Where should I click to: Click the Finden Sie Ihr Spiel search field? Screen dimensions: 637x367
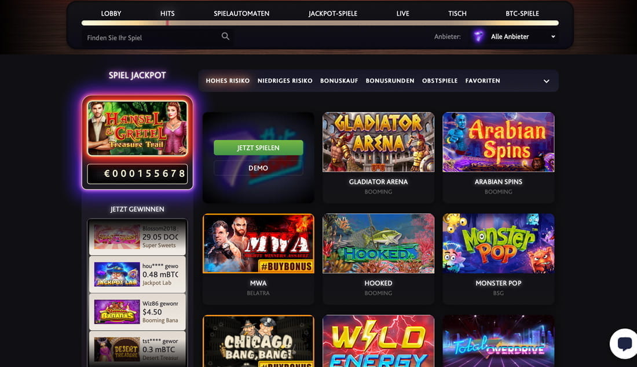pos(152,38)
